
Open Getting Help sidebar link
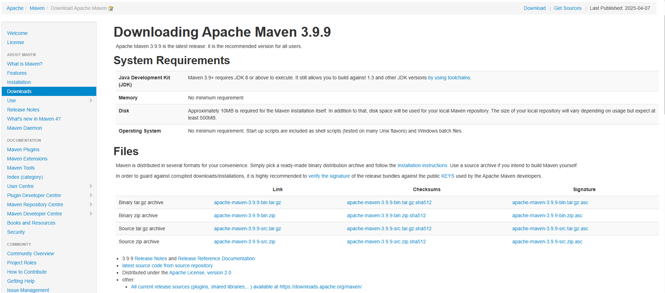click(21, 281)
